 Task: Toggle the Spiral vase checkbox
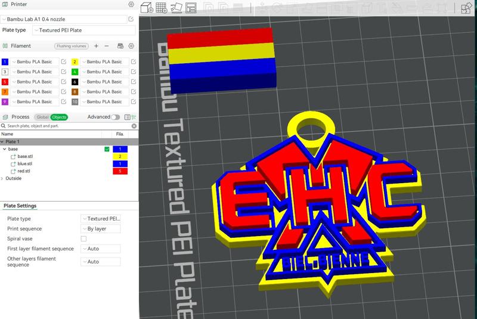coord(83,239)
